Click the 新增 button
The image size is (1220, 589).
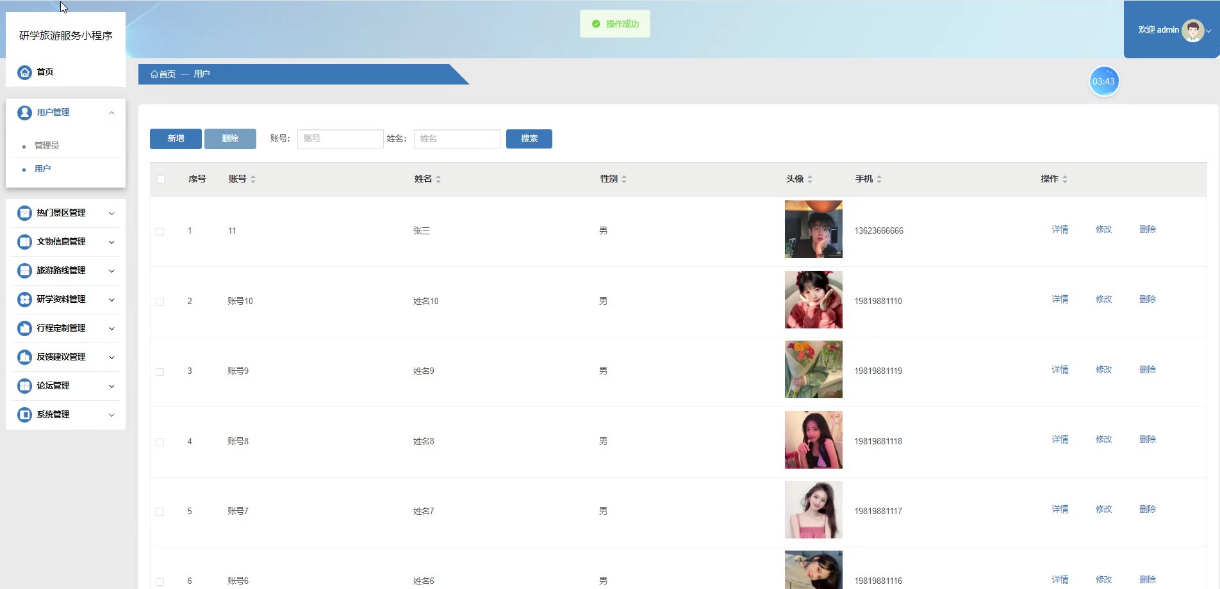[176, 139]
